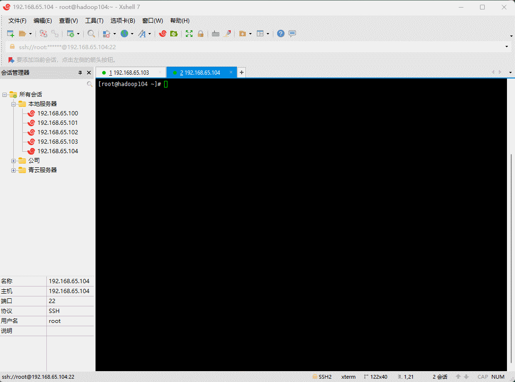Click the 用户名 value root cell
515x382 pixels.
click(x=70, y=321)
